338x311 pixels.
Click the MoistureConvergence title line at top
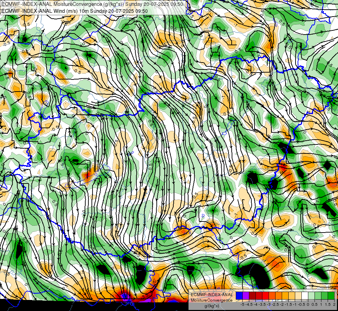tap(92, 4)
